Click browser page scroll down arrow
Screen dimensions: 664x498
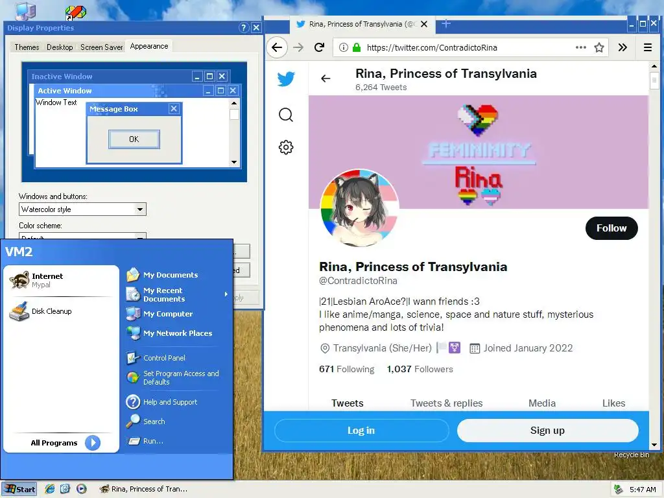pyautogui.click(x=654, y=445)
